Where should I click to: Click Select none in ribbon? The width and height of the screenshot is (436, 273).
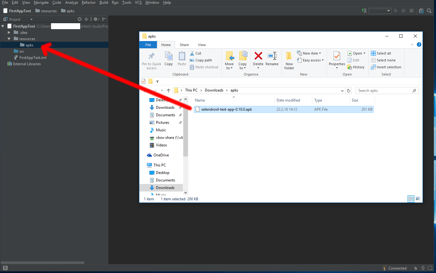point(383,60)
